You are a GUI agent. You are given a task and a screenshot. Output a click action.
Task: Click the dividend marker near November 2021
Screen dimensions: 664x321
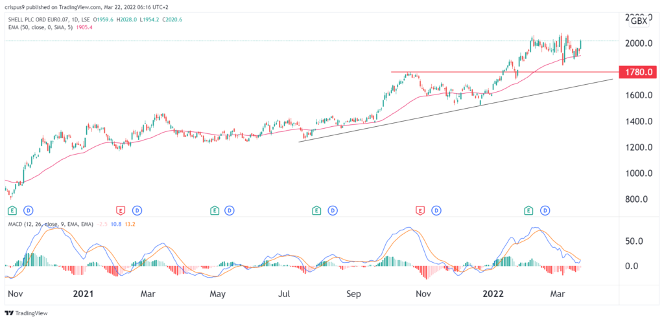point(436,209)
